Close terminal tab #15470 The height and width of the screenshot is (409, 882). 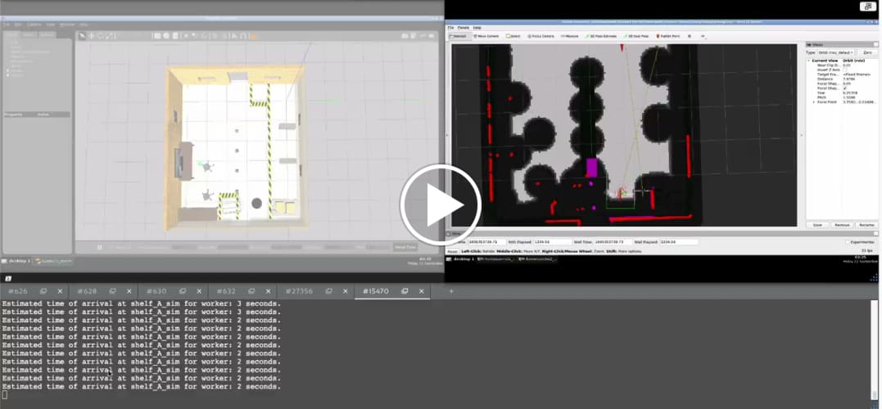pyautogui.click(x=421, y=291)
